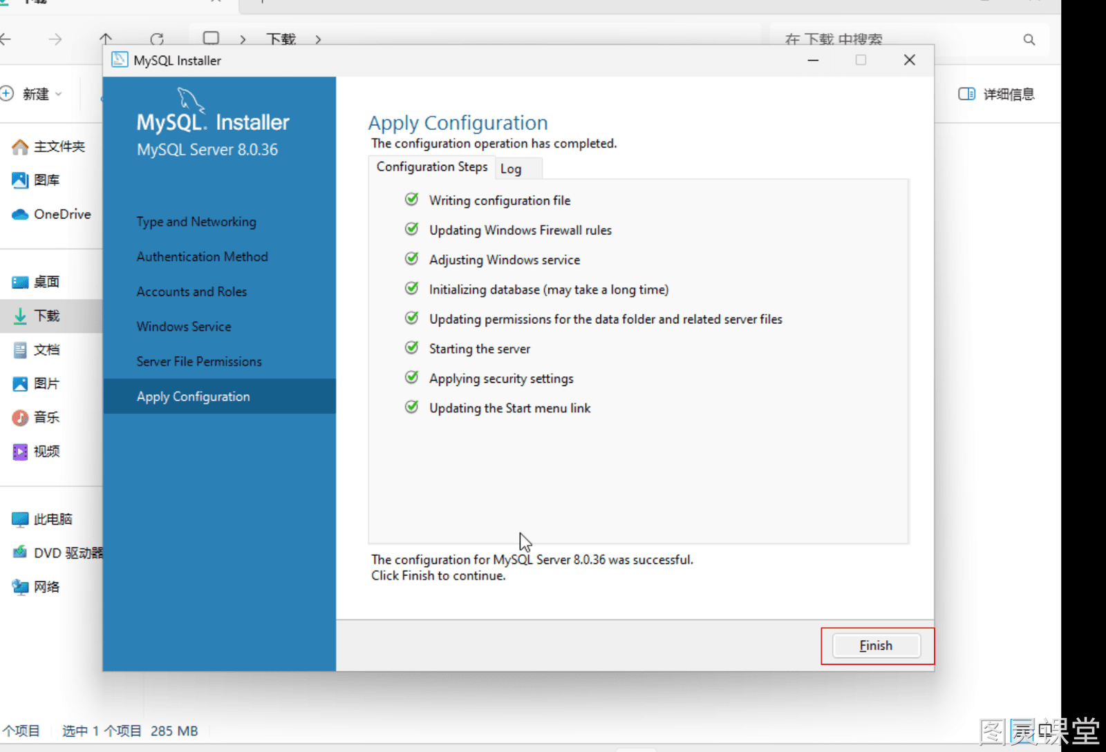The width and height of the screenshot is (1106, 752).
Task: Select 下载 in File Explorer sidebar
Action: tap(51, 316)
